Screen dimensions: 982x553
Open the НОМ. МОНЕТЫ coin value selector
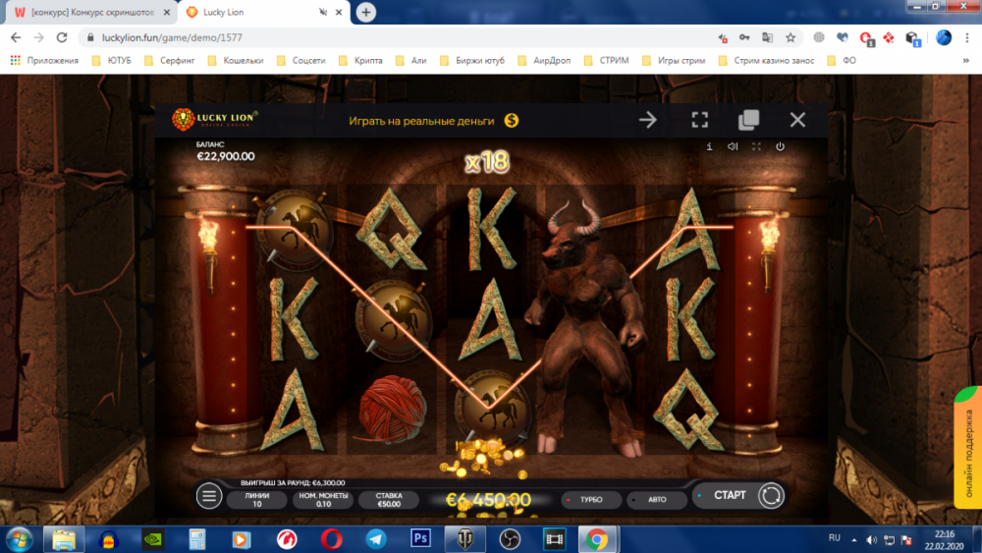[x=321, y=499]
